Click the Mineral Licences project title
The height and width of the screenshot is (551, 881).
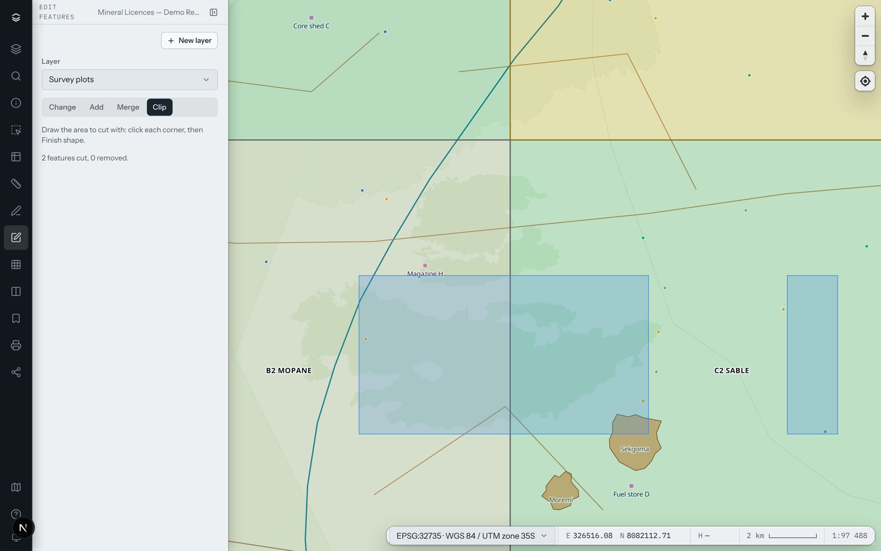click(x=148, y=12)
